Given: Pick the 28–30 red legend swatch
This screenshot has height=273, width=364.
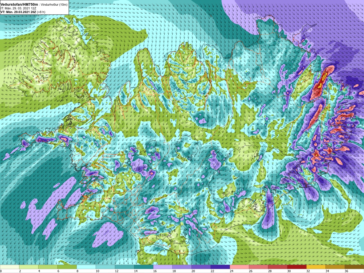Looking at the screenshot, I should (x=278, y=267).
